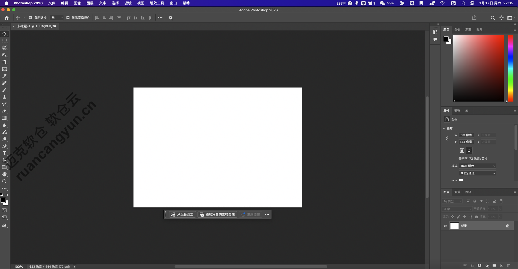Select the Zoom tool in toolbar
The height and width of the screenshot is (269, 518).
coord(4,181)
